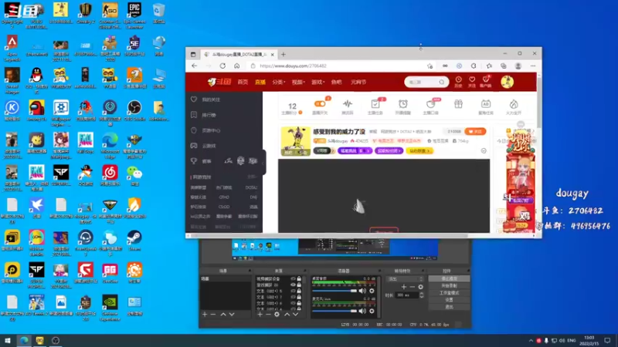The height and width of the screenshot is (347, 618).
Task: Toggle the orange live broadcast switch
Action: pos(320,104)
